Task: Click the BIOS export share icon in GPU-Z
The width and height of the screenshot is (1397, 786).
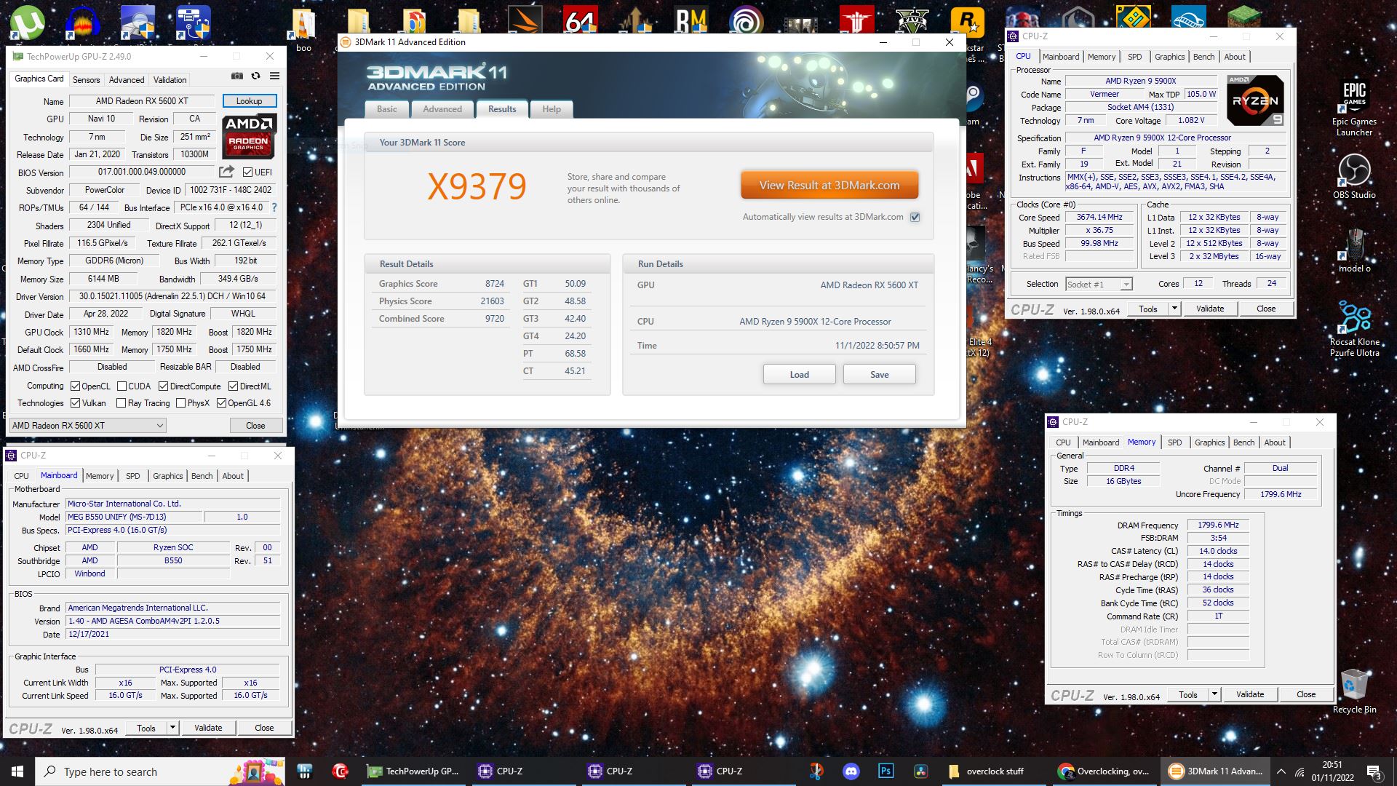Action: pyautogui.click(x=226, y=172)
